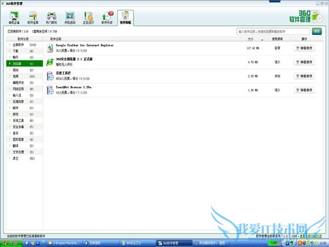Collapse arrow beside selected 浏览器 category
This screenshot has width=329, height=247.
click(x=10, y=64)
